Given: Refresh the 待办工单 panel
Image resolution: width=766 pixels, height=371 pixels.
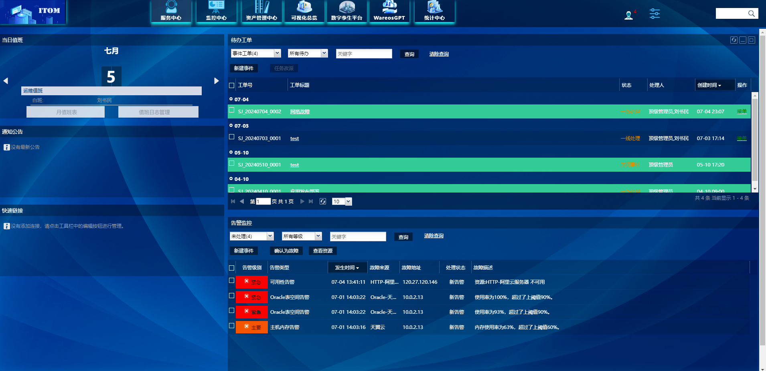Looking at the screenshot, I should coord(734,40).
